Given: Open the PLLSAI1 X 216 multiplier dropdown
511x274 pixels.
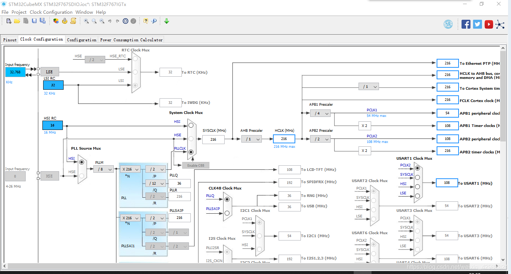Looking at the screenshot, I should (x=130, y=218).
